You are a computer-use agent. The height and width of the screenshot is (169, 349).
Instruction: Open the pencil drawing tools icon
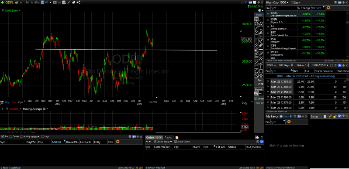[69, 3]
